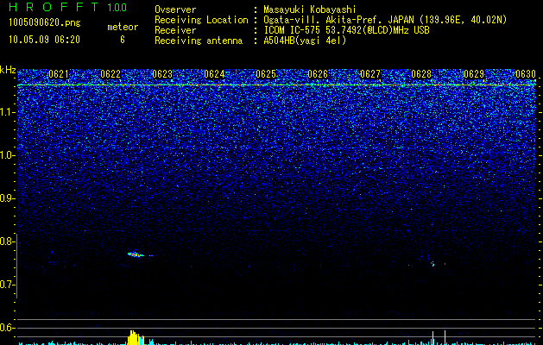Click the 0.6 kHz axis label
Image resolution: width=543 pixels, height=345 pixels.
[x=8, y=328]
